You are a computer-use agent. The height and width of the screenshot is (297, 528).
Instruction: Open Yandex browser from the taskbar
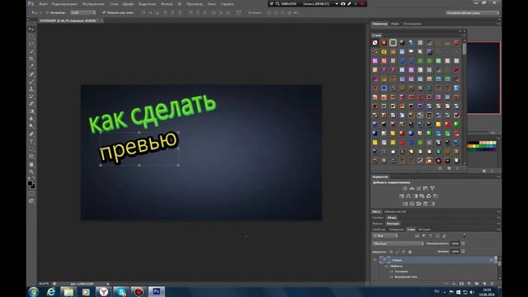click(103, 291)
